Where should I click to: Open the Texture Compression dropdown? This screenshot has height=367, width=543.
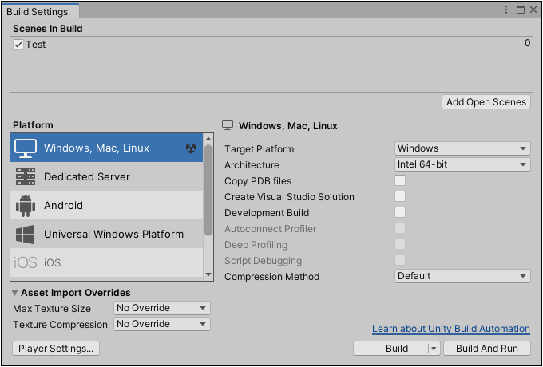pyautogui.click(x=162, y=324)
